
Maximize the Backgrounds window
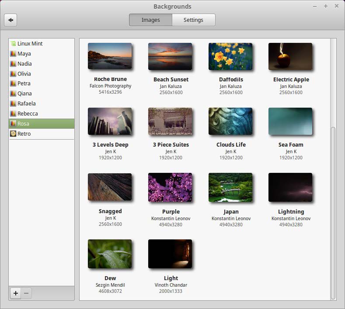326,6
